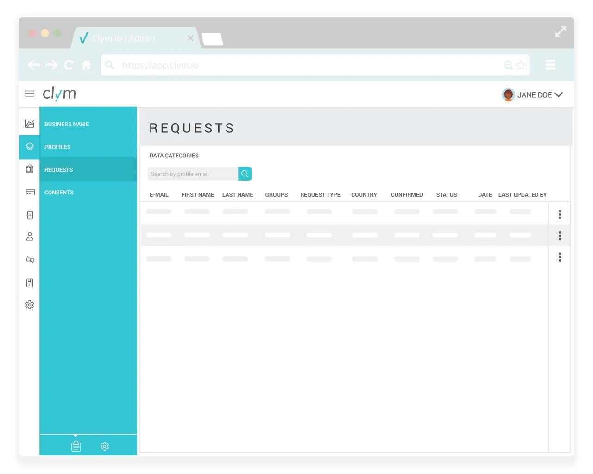
Task: Sort by the LAST UPDATED BY column header
Action: coord(523,195)
